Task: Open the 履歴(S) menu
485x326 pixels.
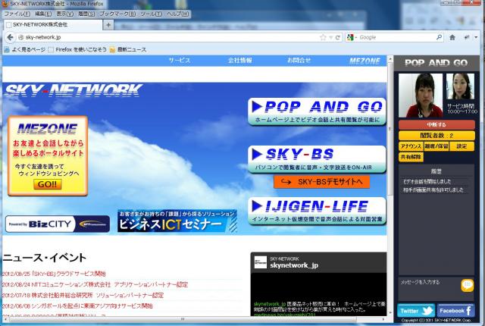Action: (x=86, y=14)
